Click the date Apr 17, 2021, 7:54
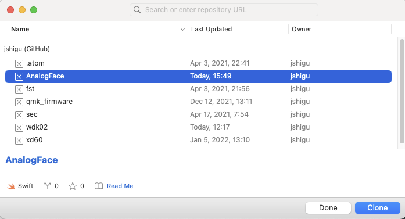Screen dimensions: 405x219 tap(219, 114)
